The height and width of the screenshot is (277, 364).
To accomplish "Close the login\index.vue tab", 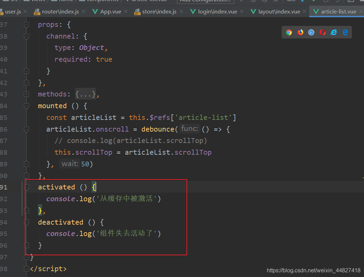I will [242, 11].
